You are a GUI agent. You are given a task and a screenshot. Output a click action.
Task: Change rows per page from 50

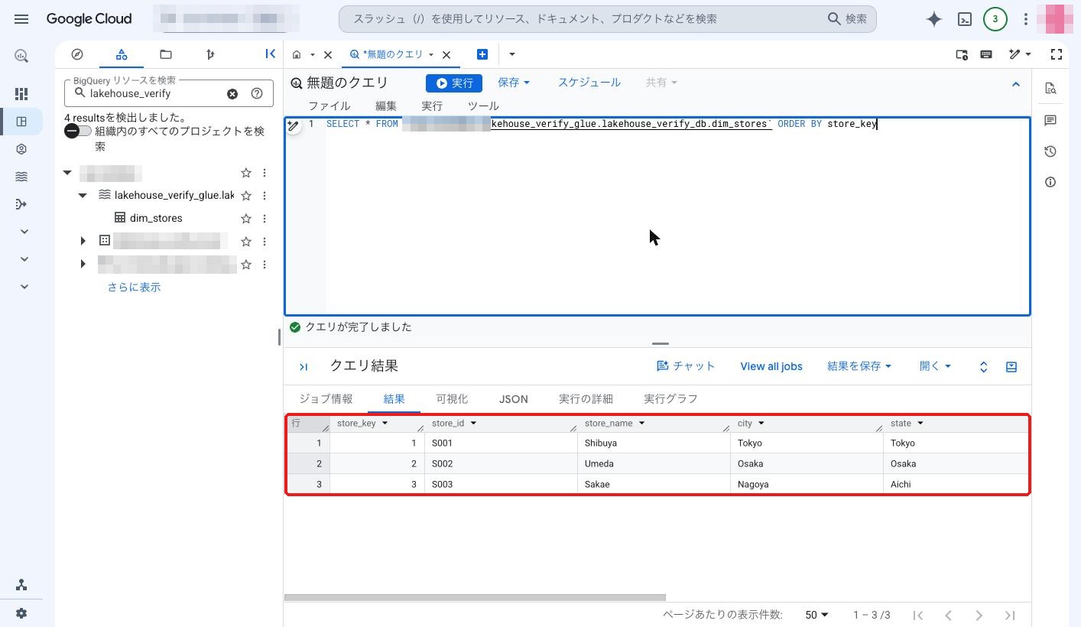click(817, 615)
